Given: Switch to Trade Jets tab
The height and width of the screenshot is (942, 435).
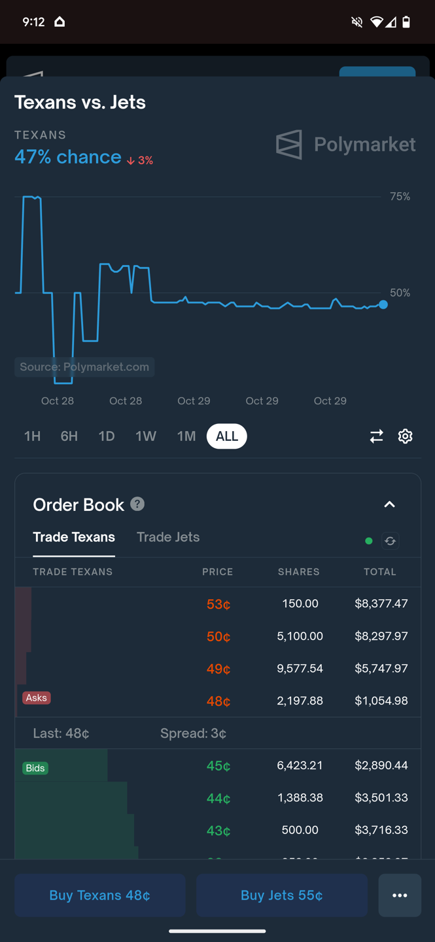Looking at the screenshot, I should coord(168,537).
